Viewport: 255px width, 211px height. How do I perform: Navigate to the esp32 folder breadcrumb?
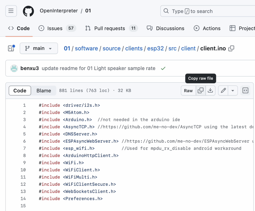click(x=155, y=49)
